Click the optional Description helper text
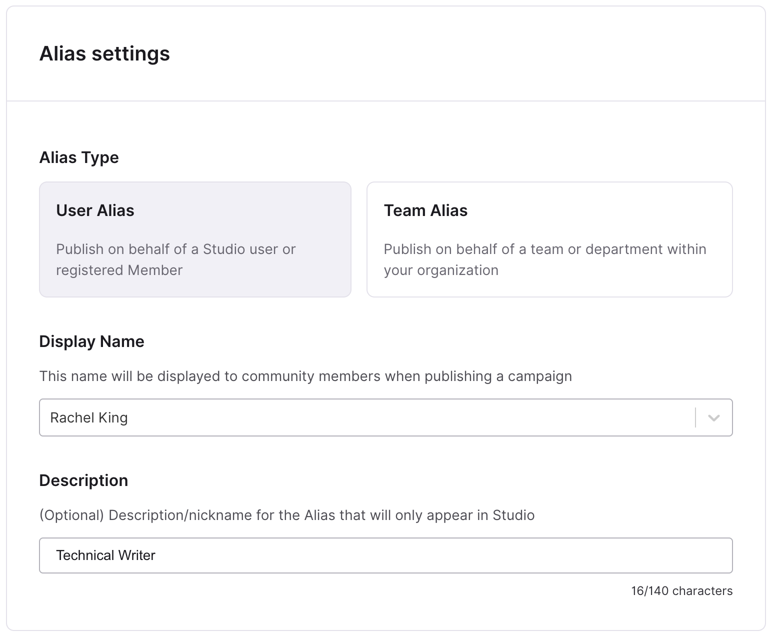772x636 pixels. pos(286,515)
